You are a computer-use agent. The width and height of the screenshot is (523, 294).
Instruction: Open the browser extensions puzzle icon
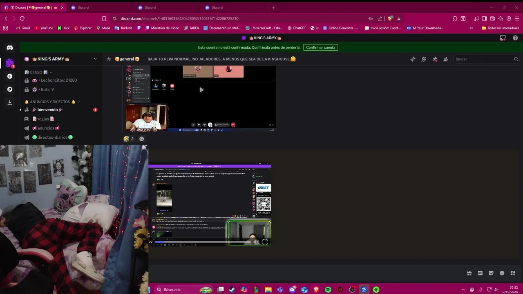tap(455, 18)
